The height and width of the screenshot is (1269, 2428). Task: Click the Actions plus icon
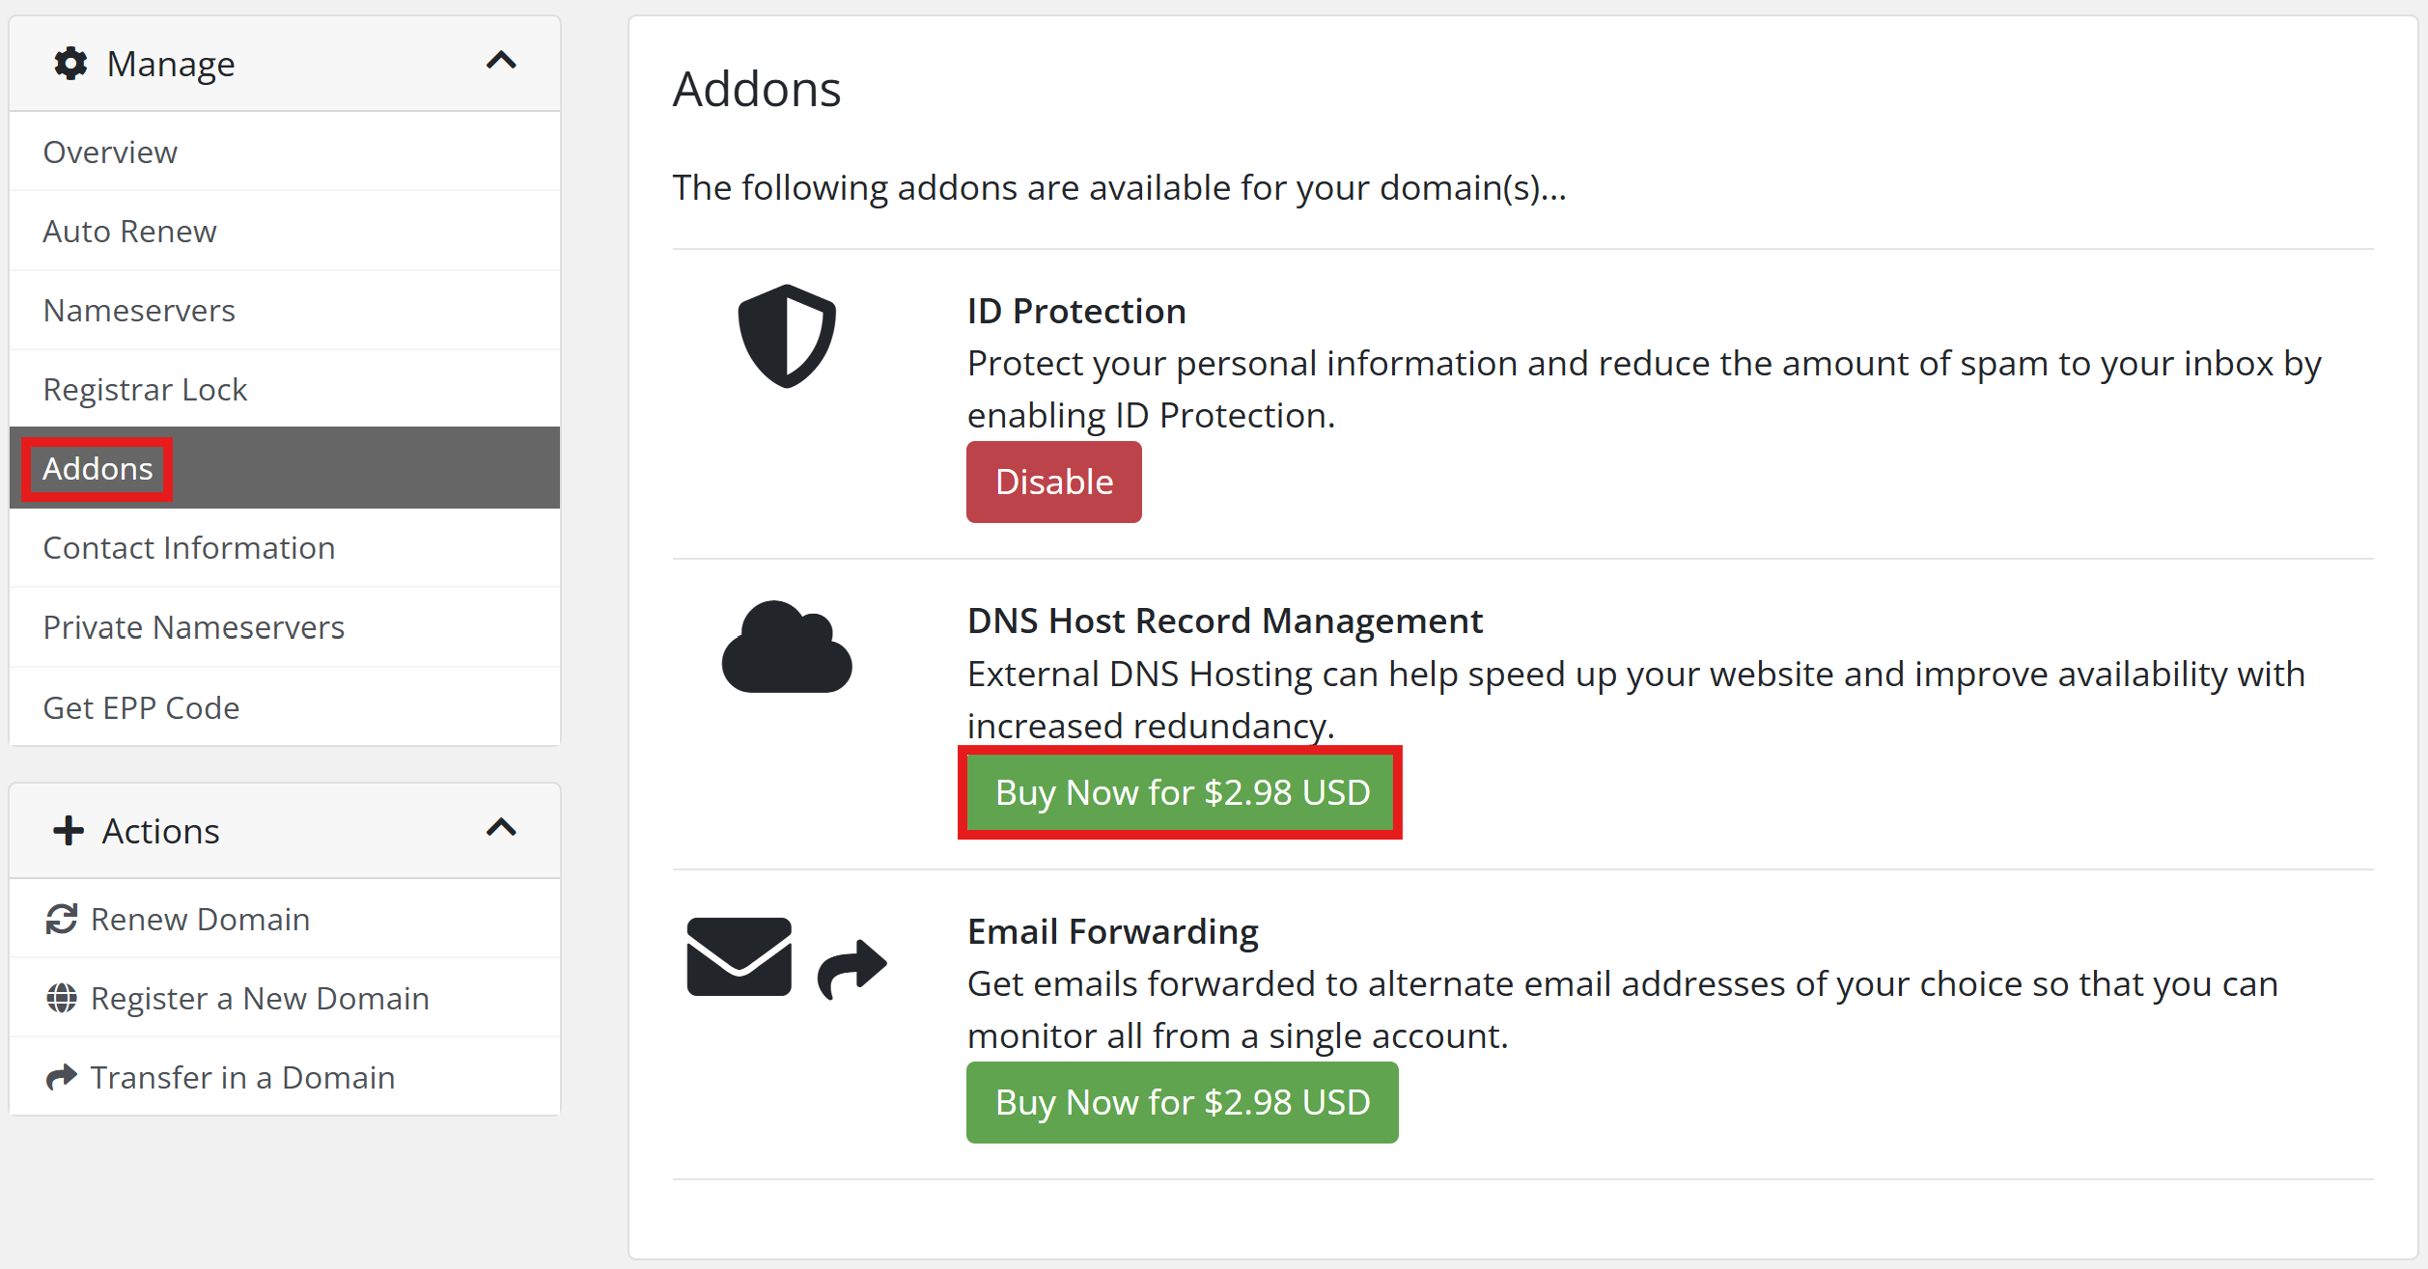[x=69, y=831]
